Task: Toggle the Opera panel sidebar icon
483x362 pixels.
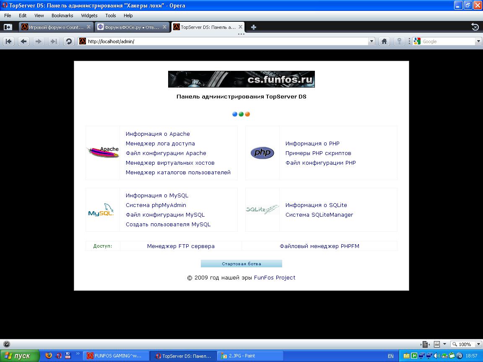Action: pos(8,27)
